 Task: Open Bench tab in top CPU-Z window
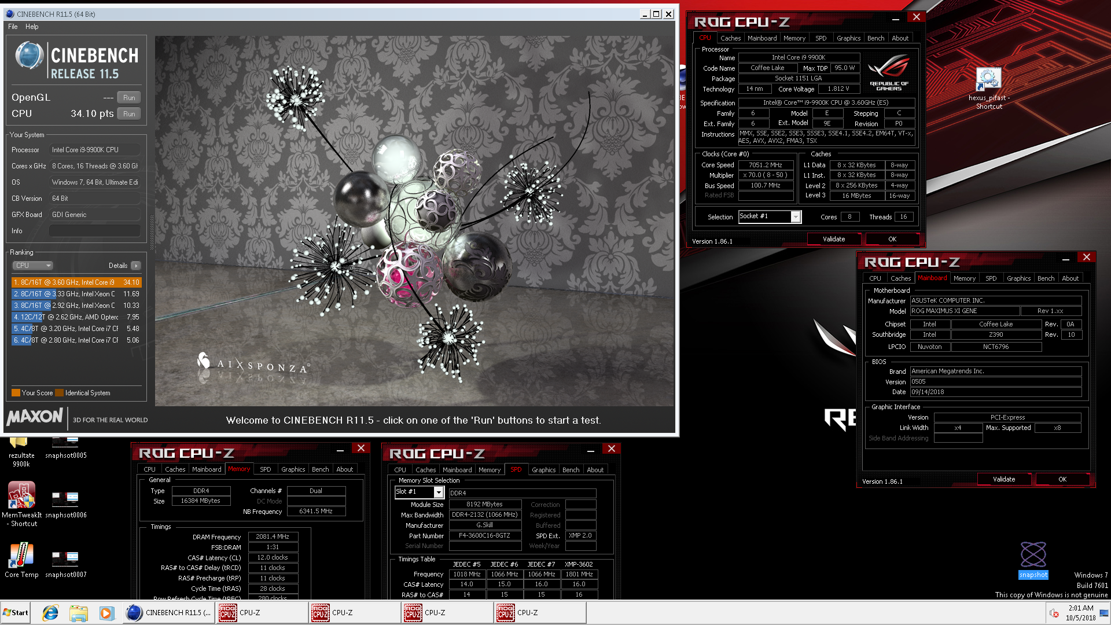coord(875,38)
